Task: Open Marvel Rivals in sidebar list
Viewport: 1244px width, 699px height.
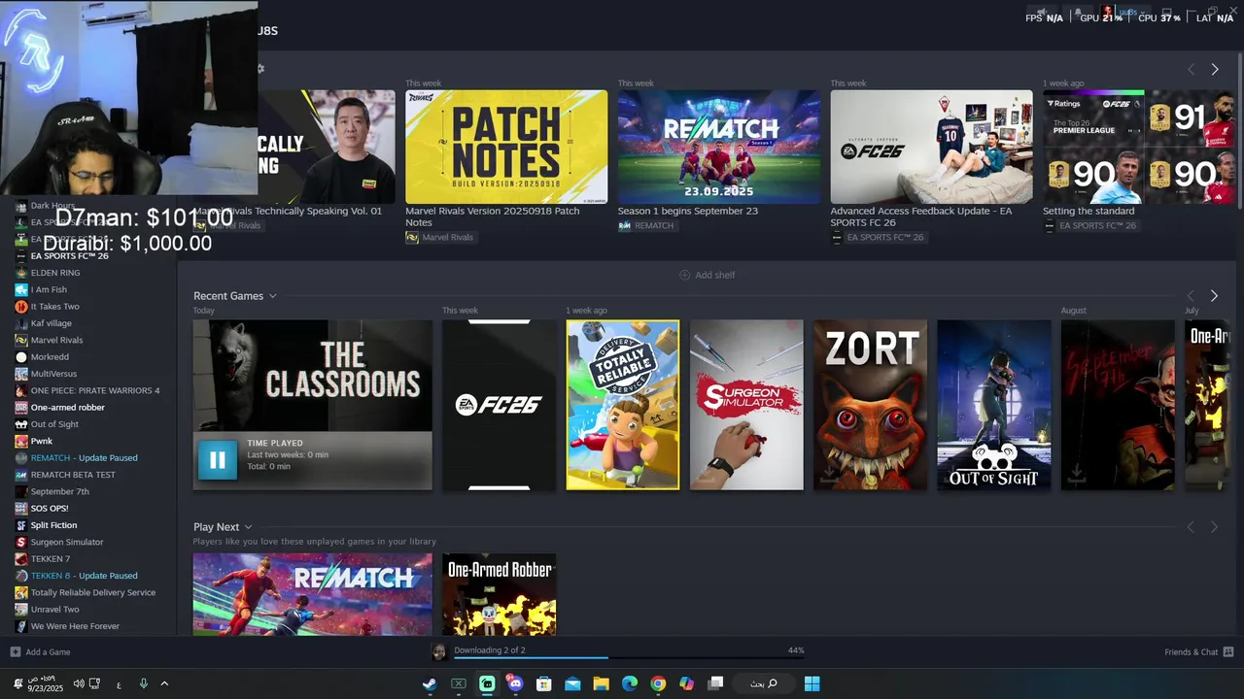Action: pos(56,340)
